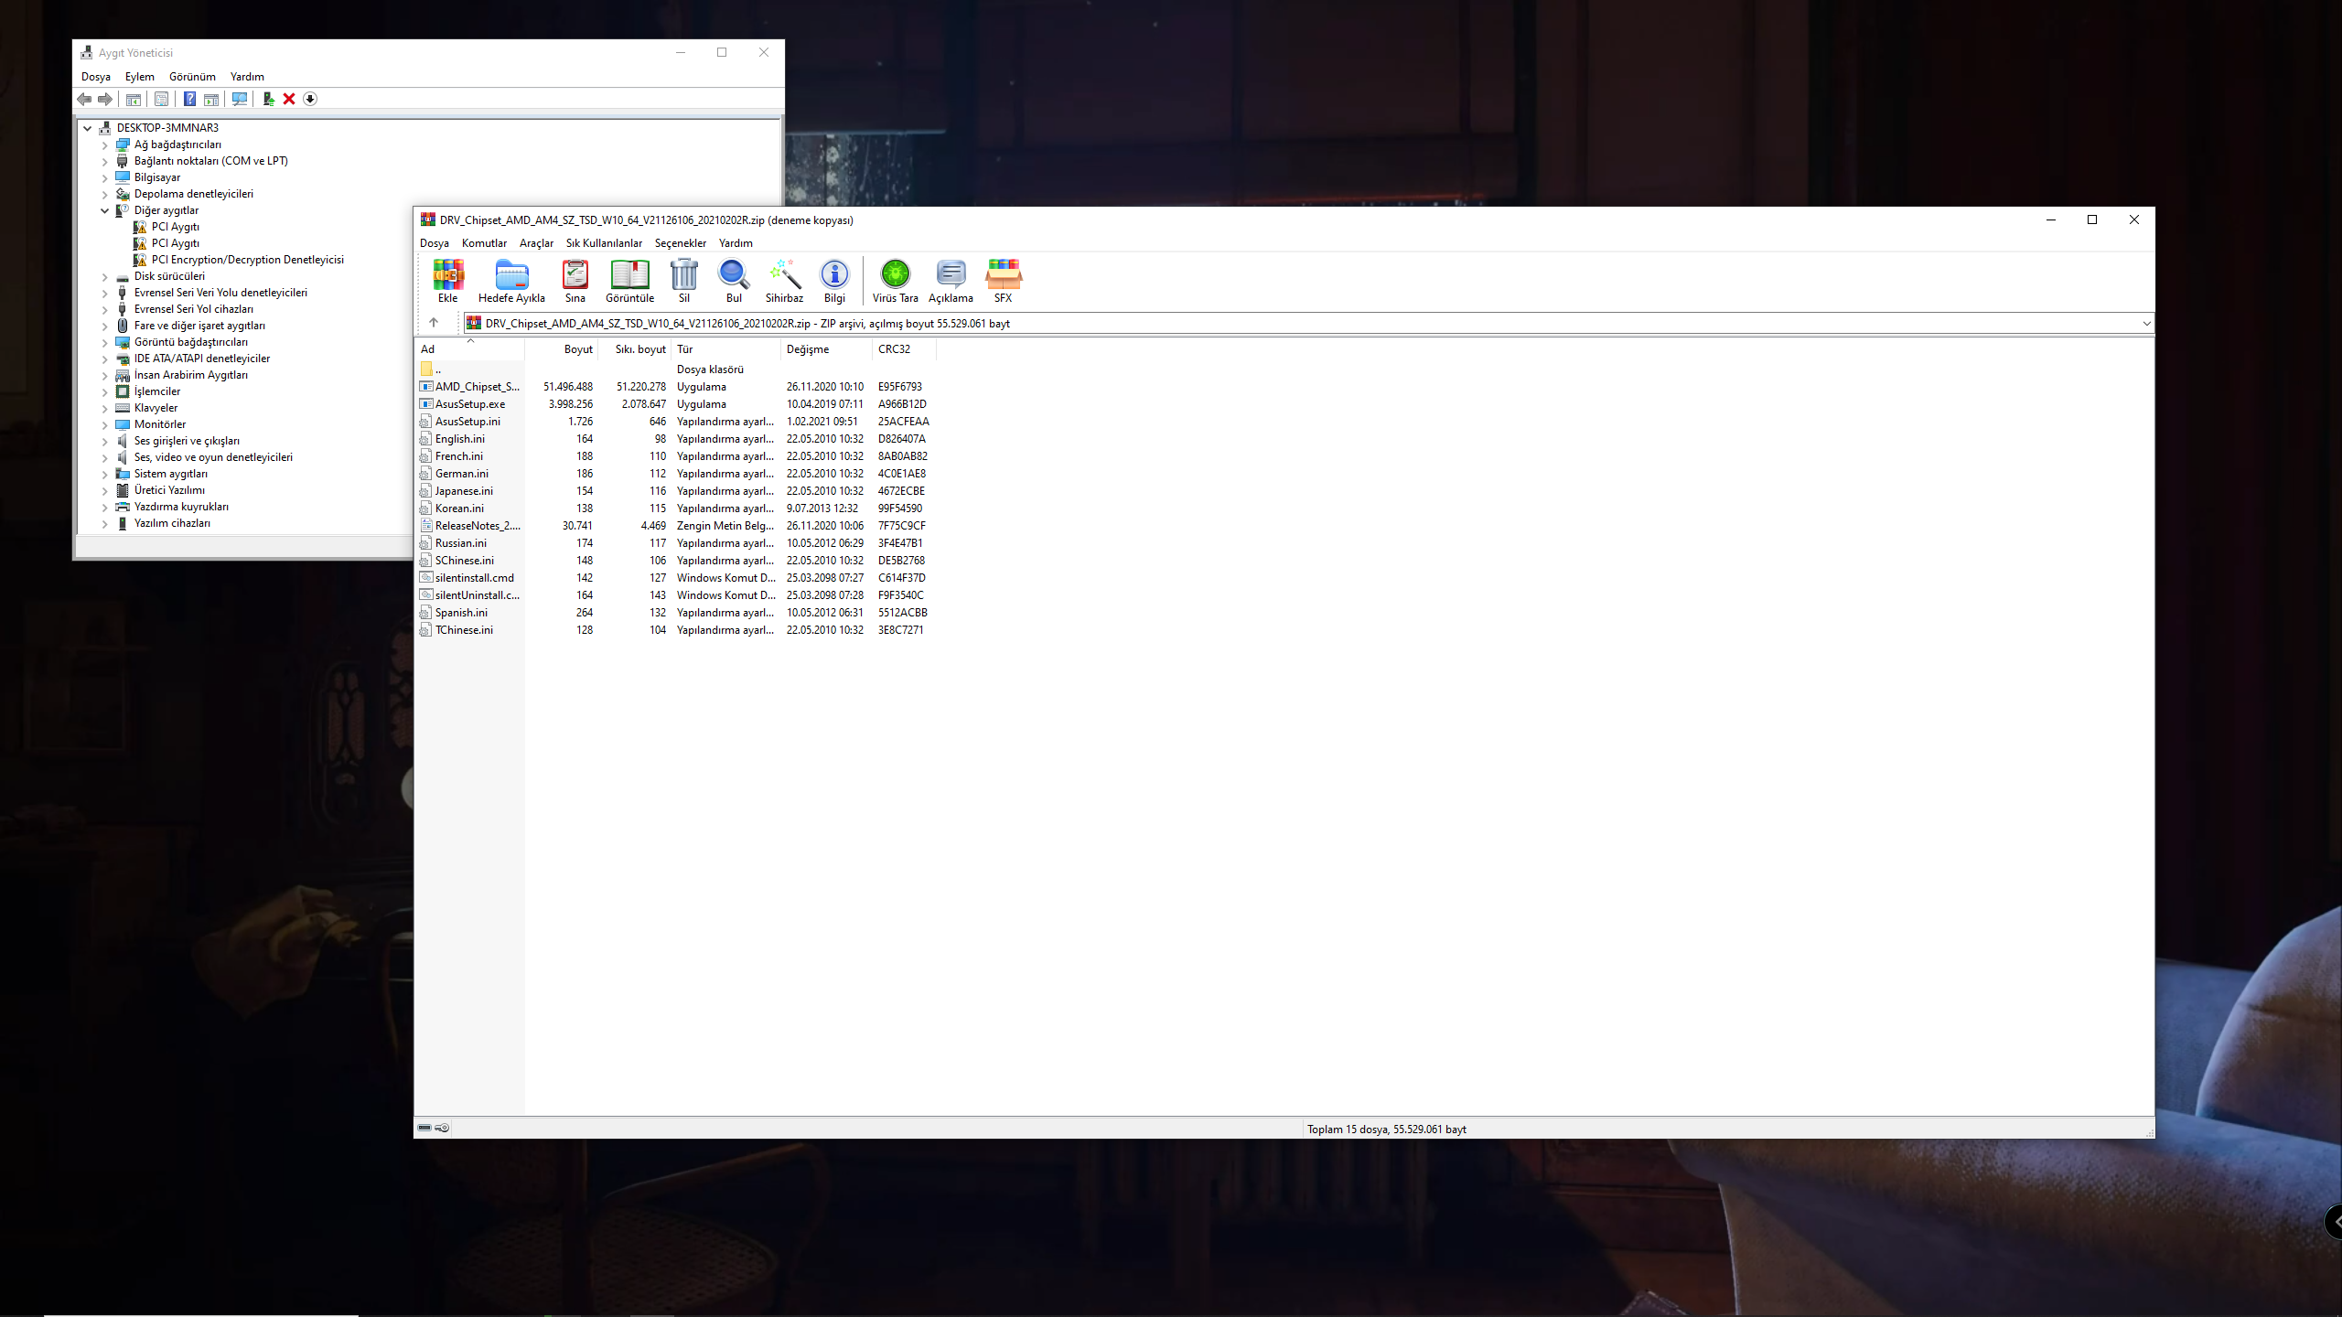Select the AsusSetup.exe file
This screenshot has width=2342, height=1317.
(469, 404)
